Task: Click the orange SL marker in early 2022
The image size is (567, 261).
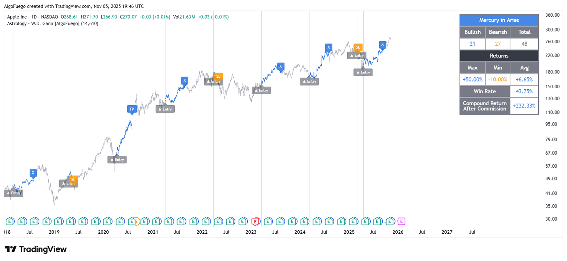Action: tap(218, 76)
